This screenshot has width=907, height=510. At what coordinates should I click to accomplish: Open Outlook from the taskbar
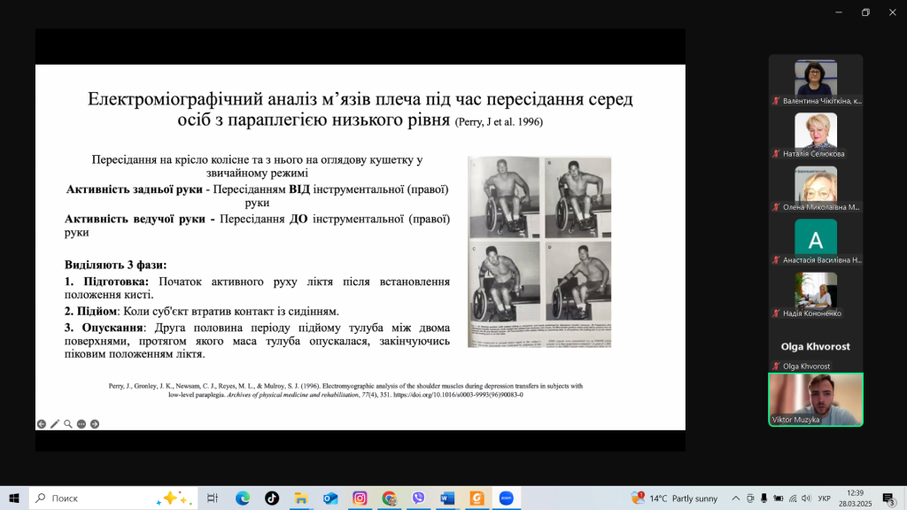pyautogui.click(x=330, y=498)
